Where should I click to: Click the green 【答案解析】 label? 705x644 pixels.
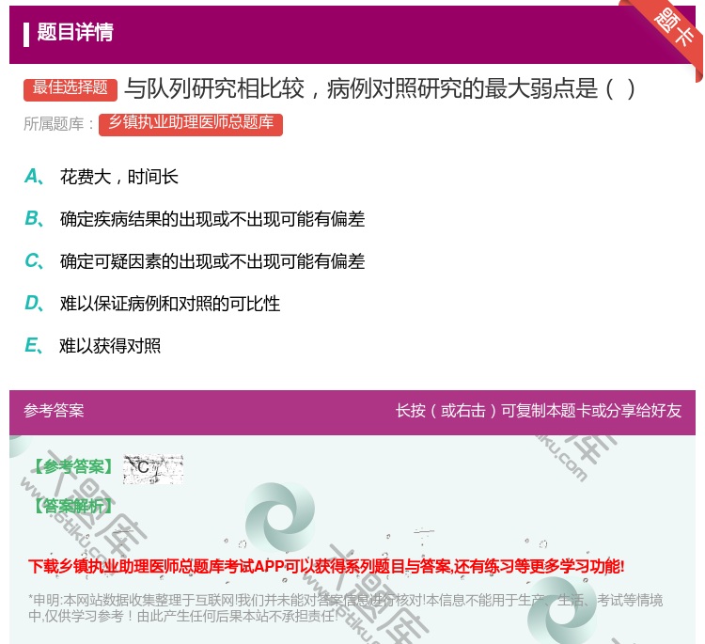click(72, 507)
